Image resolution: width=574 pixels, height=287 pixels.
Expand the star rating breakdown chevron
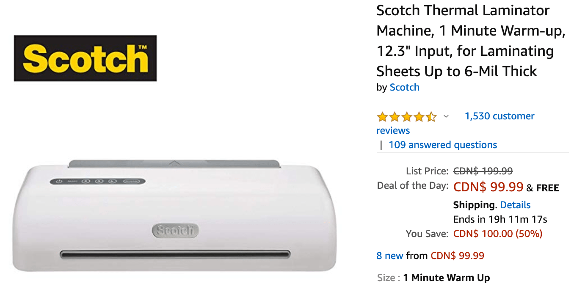446,116
